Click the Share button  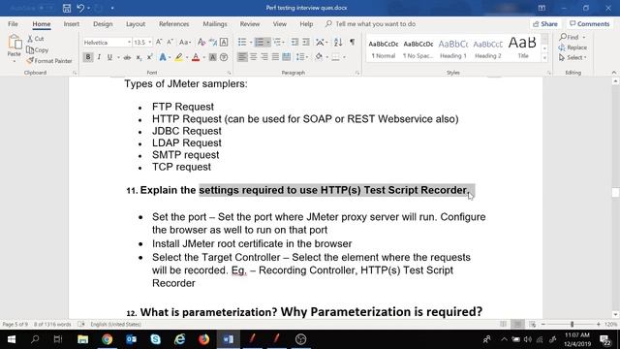[x=545, y=24]
